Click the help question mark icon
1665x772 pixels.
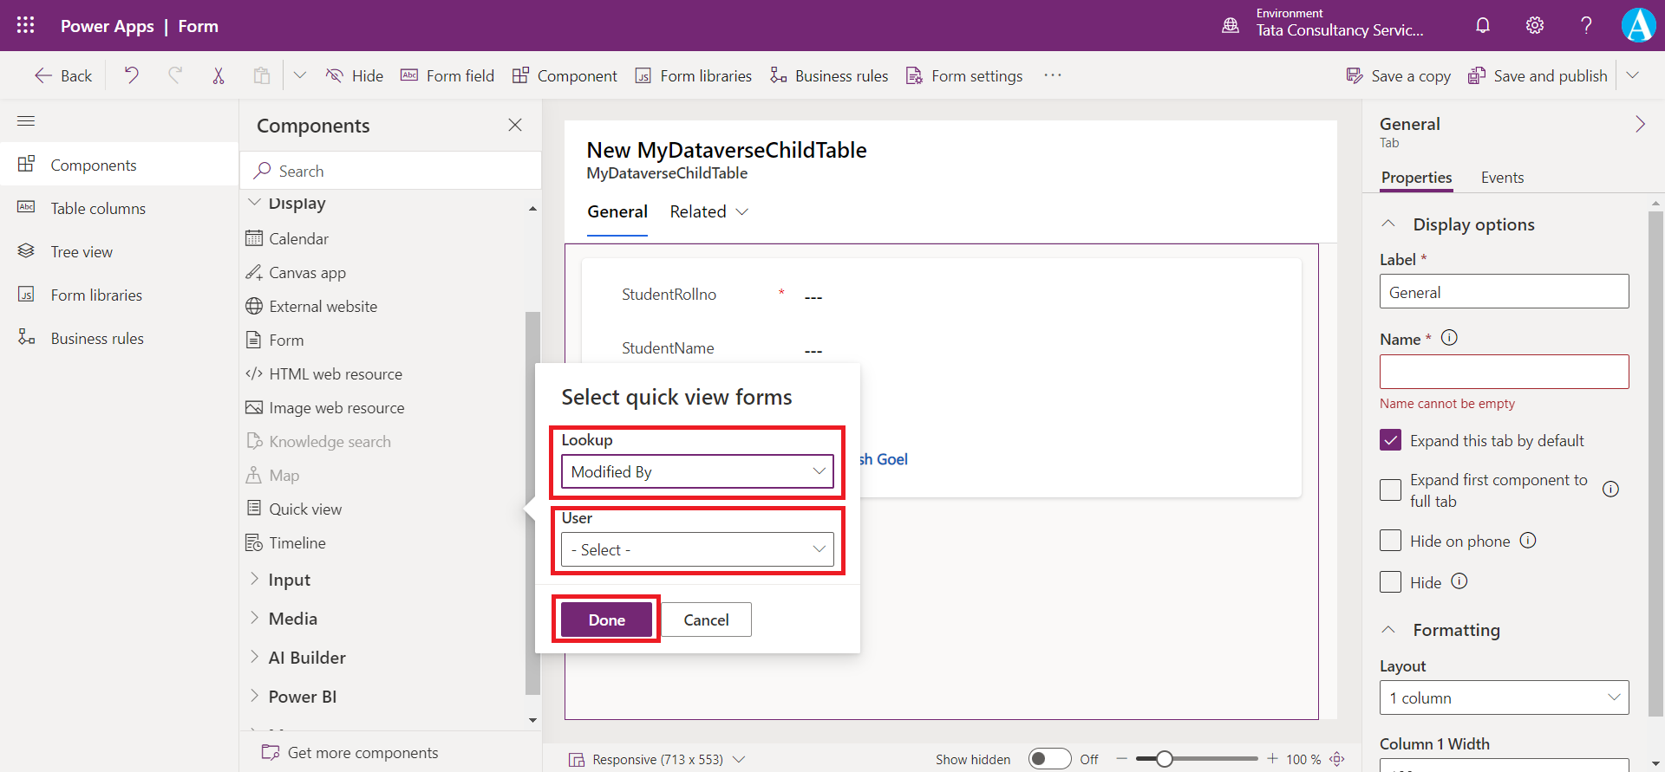point(1586,25)
